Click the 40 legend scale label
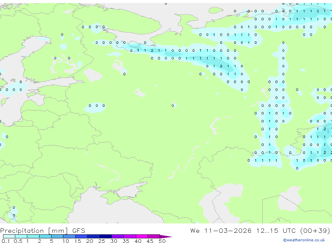This screenshot has height=243, width=332. click(x=138, y=241)
